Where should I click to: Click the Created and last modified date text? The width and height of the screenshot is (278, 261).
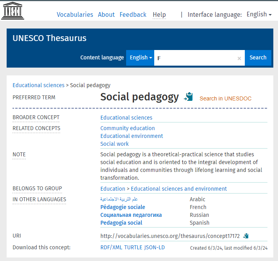click(229, 248)
